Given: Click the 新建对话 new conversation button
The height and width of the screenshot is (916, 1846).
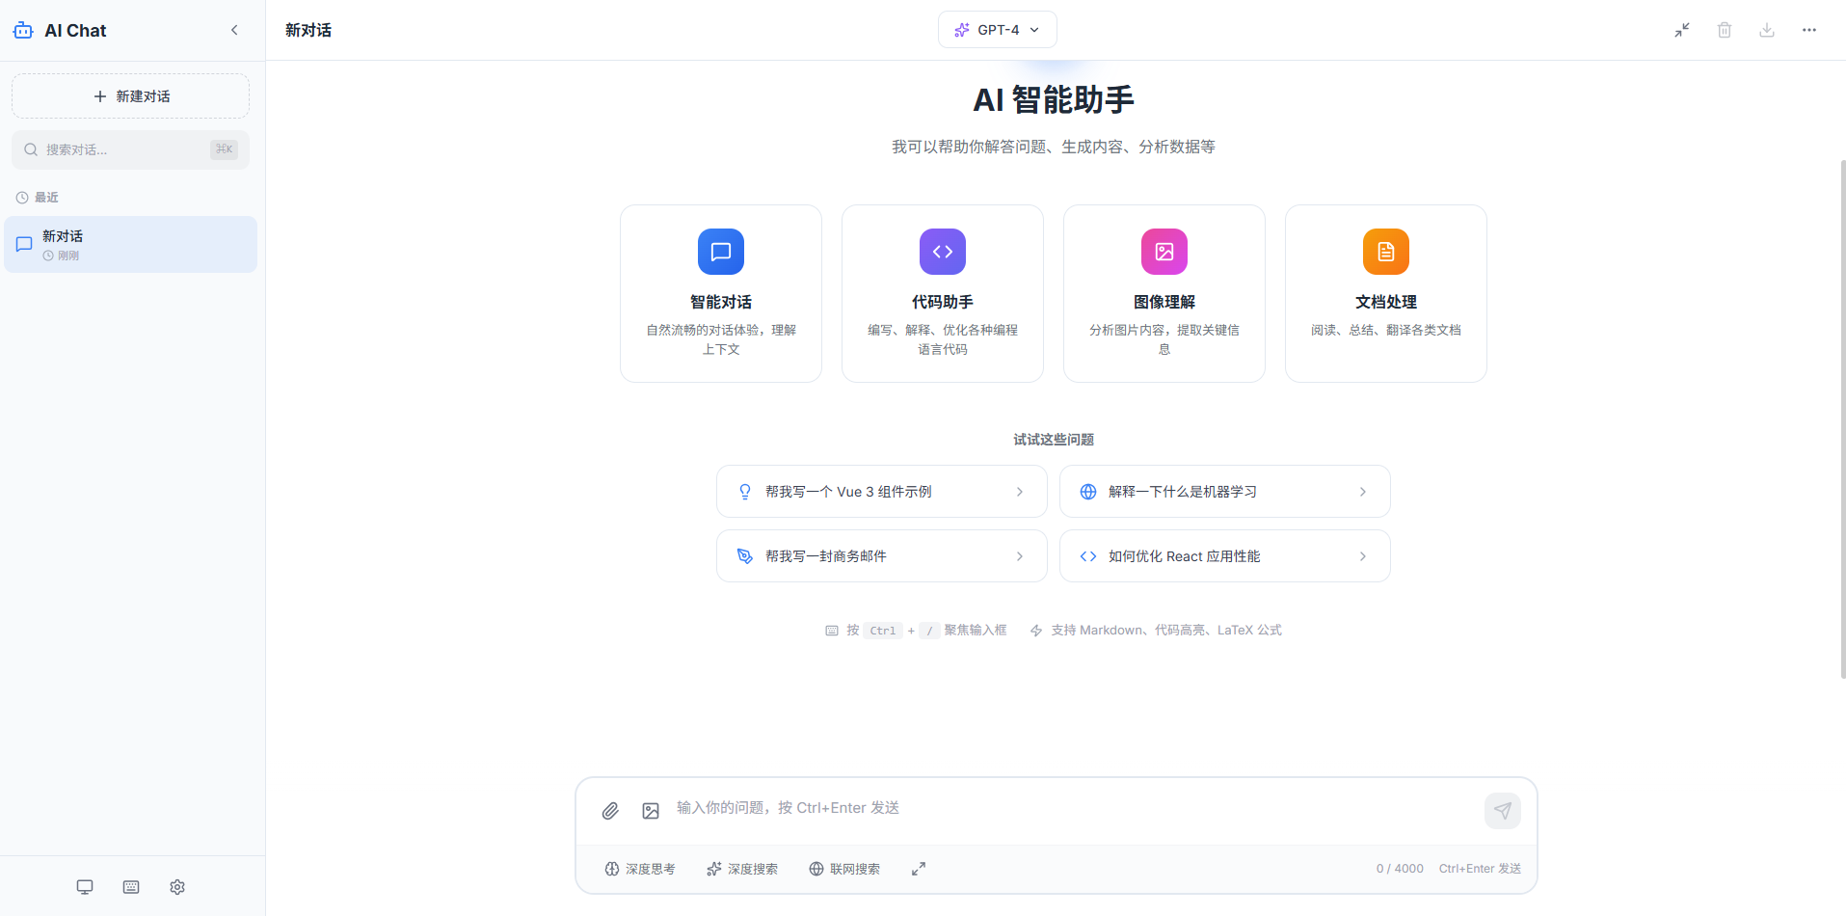Looking at the screenshot, I should point(131,96).
